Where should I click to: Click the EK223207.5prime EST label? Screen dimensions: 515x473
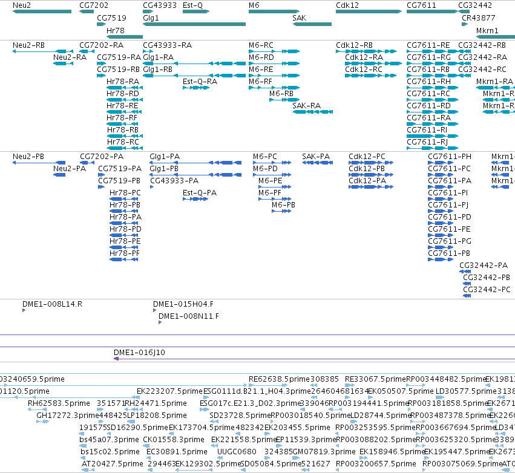170,391
